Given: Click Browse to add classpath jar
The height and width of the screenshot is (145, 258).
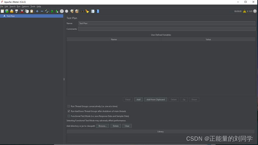Looking at the screenshot, I should pyautogui.click(x=103, y=126).
